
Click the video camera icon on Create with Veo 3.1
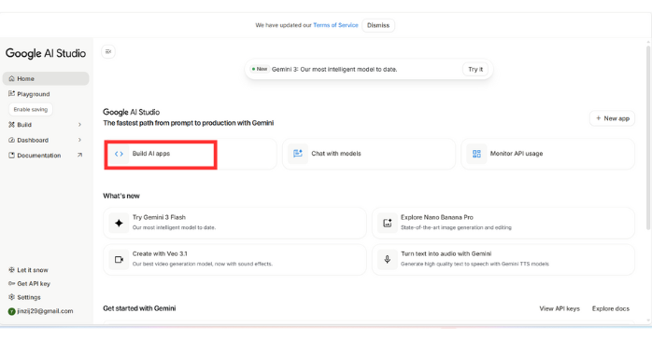tap(119, 260)
